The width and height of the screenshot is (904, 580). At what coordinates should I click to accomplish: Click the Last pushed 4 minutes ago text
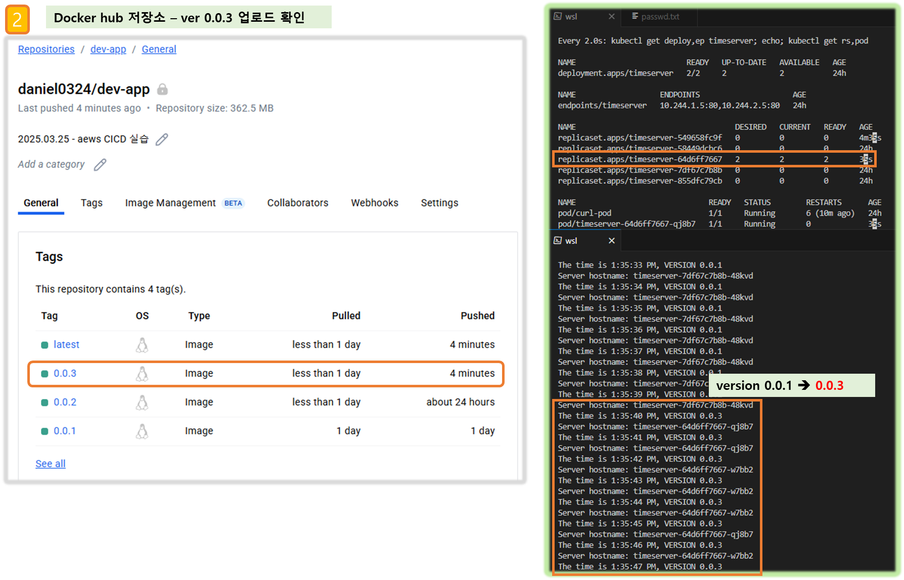(x=79, y=108)
